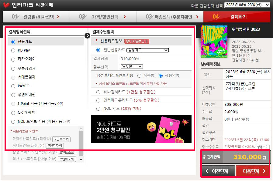Image resolution: width=273 pixels, height=181 pixels.
Task: Go to step 01 관람일/회차선택
Action: point(36,17)
